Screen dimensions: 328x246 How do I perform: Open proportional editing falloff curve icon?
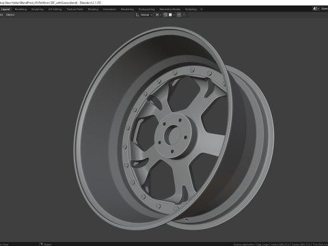click(185, 15)
